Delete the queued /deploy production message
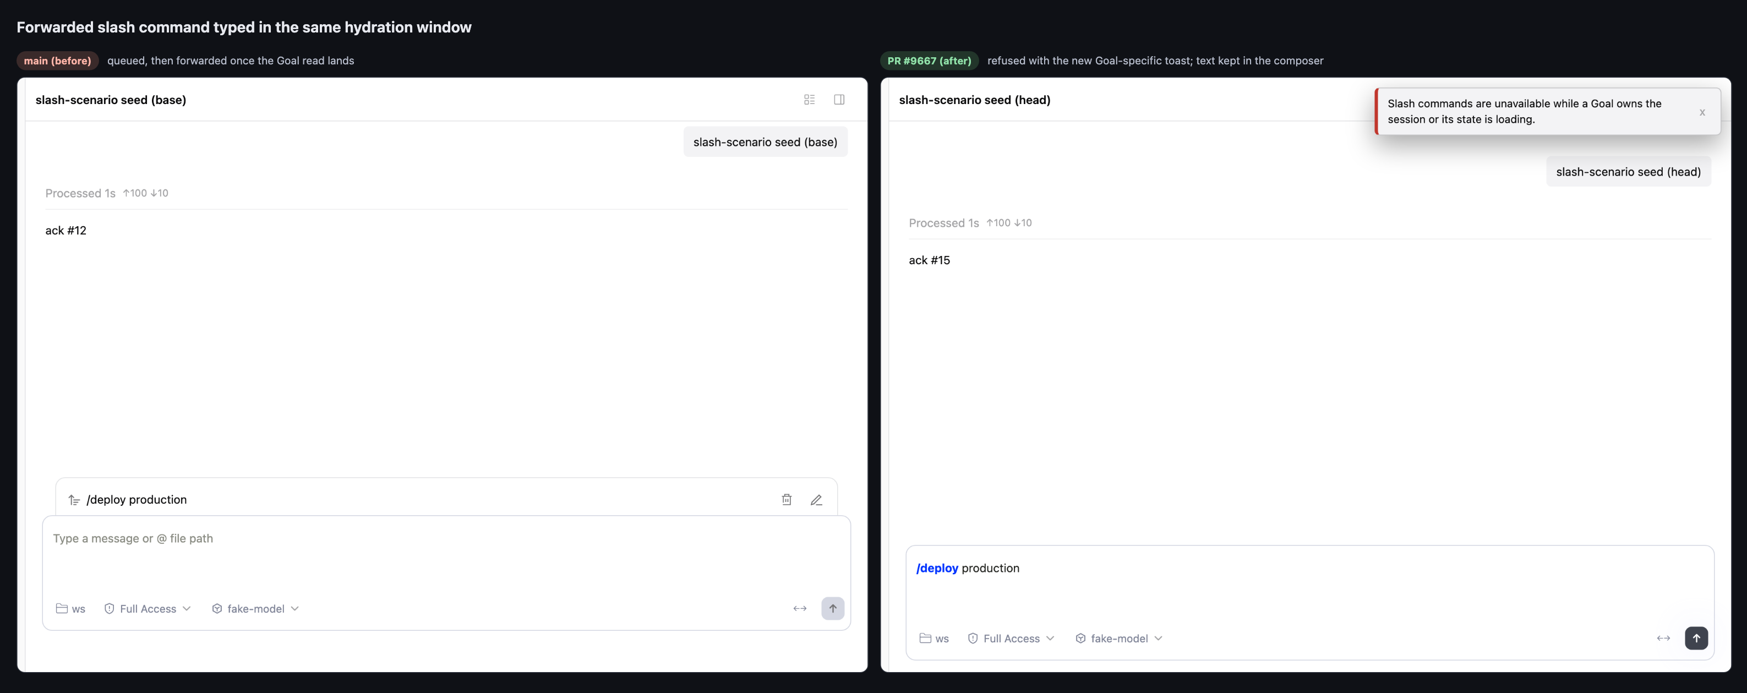 pyautogui.click(x=787, y=500)
